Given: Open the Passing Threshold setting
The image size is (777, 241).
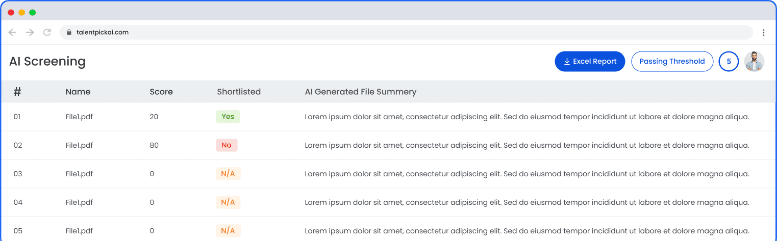Looking at the screenshot, I should [x=672, y=62].
